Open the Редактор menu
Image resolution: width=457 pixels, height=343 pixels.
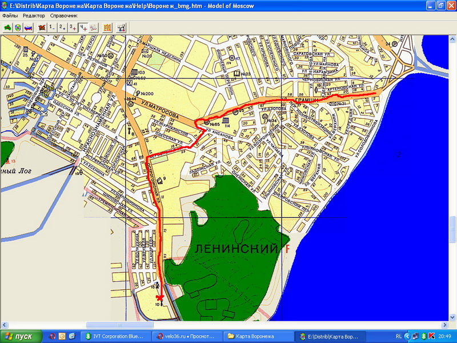tap(34, 15)
